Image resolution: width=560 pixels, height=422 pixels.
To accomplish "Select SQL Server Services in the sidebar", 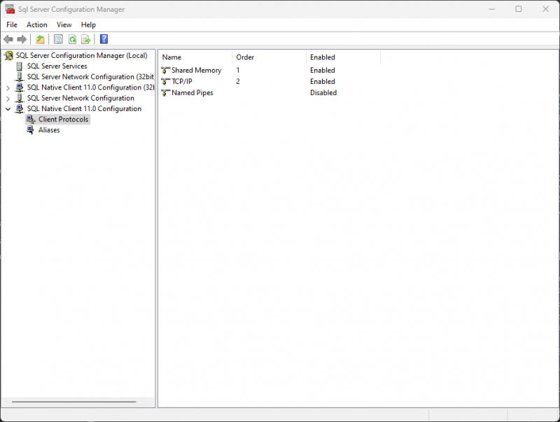I will click(59, 66).
